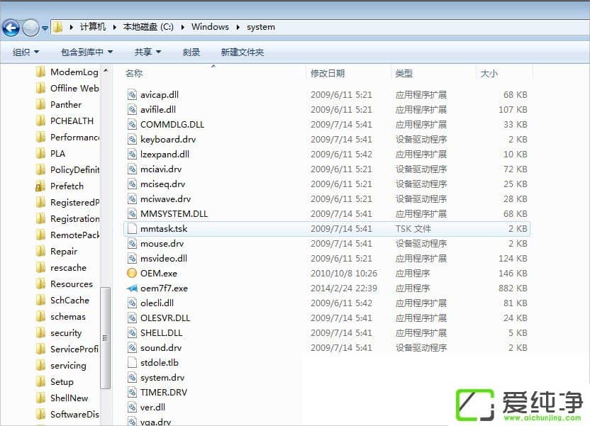
Task: Open the 共享 dropdown menu
Action: click(x=147, y=52)
